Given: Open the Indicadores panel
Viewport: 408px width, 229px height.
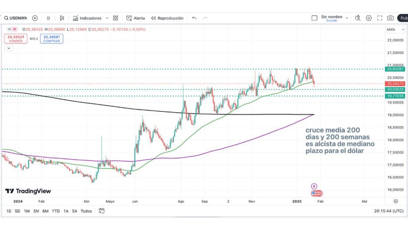Looking at the screenshot, I should [x=87, y=18].
